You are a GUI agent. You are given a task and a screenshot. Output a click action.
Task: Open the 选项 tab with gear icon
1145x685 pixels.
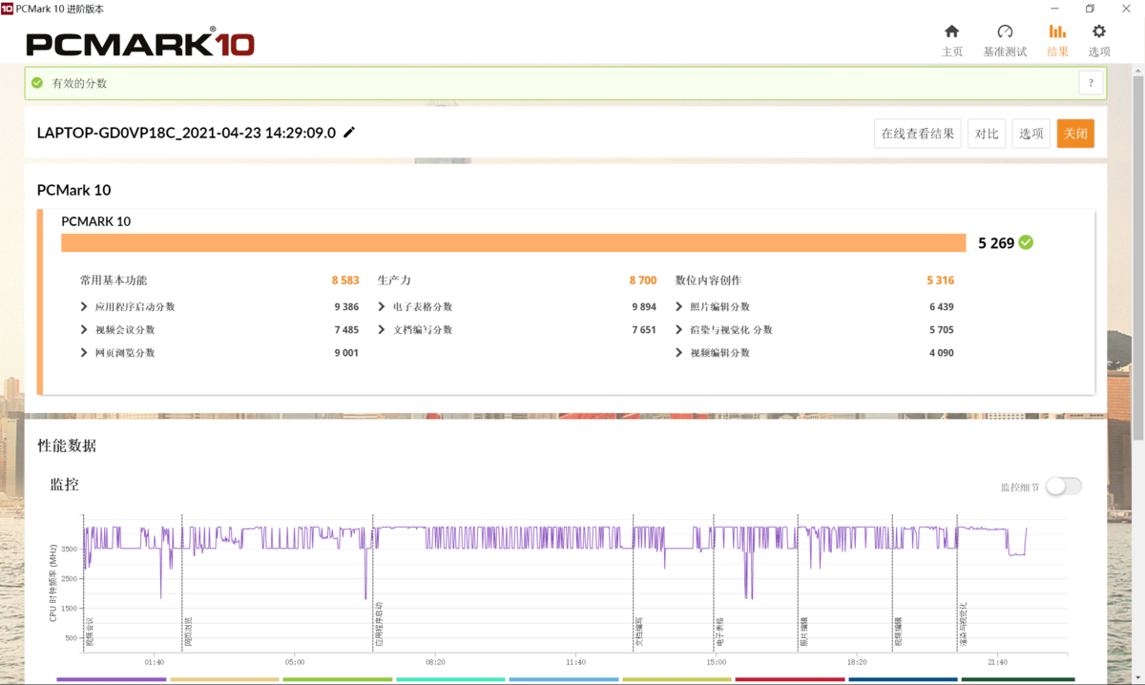tap(1099, 41)
